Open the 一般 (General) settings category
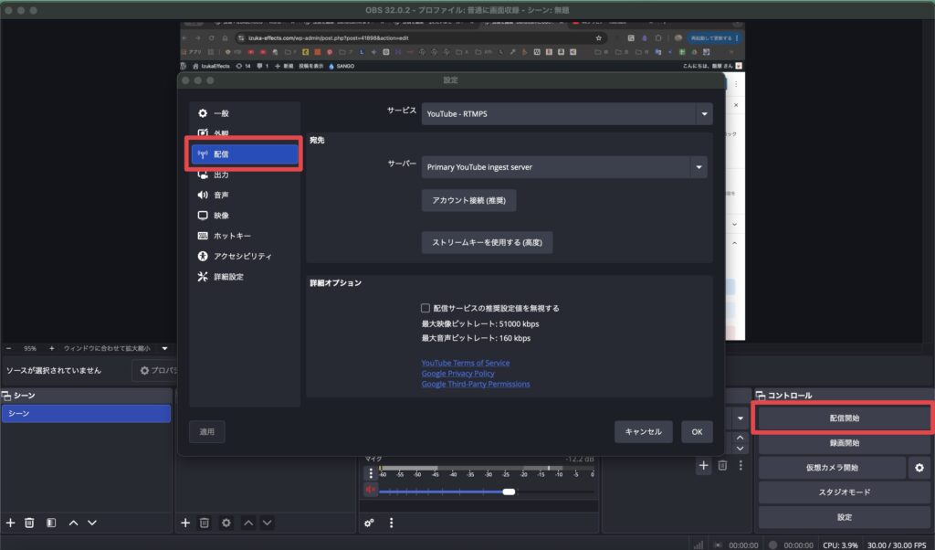 pyautogui.click(x=221, y=113)
